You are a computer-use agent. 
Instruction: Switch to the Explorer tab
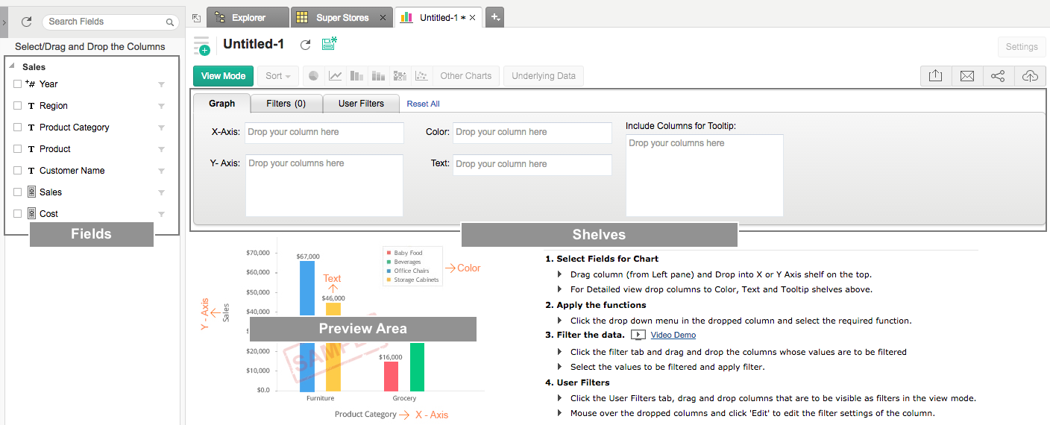click(248, 17)
